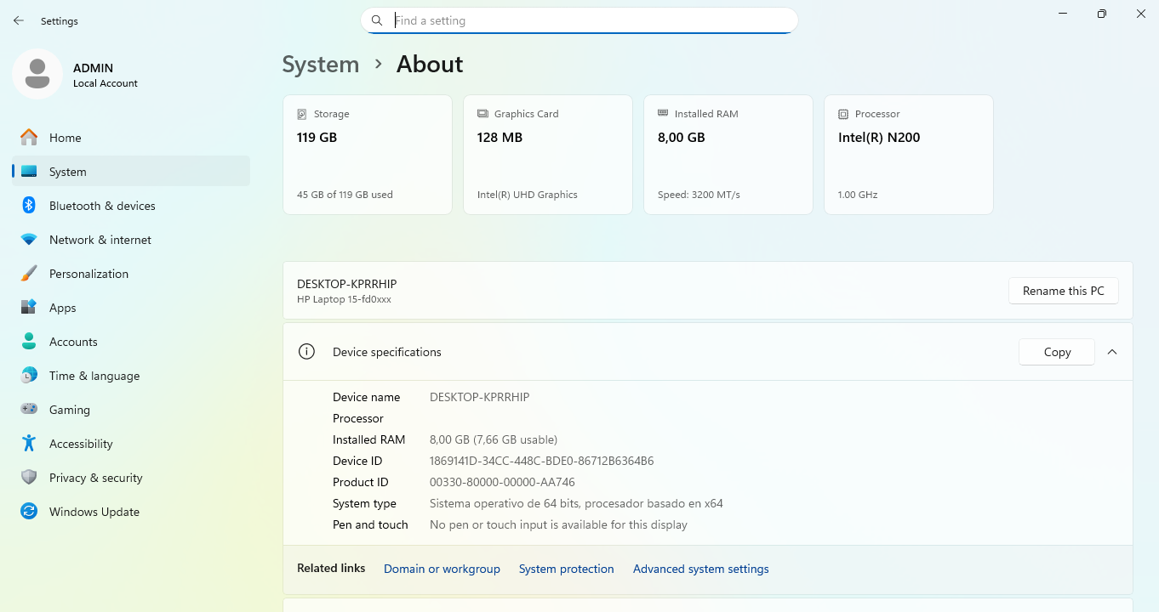The width and height of the screenshot is (1159, 612).
Task: Click the Windows Update sync icon
Action: point(29,512)
